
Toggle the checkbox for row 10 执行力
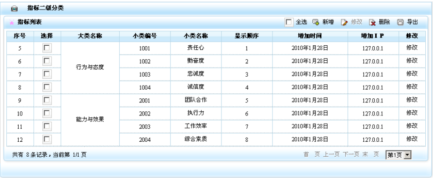point(47,113)
